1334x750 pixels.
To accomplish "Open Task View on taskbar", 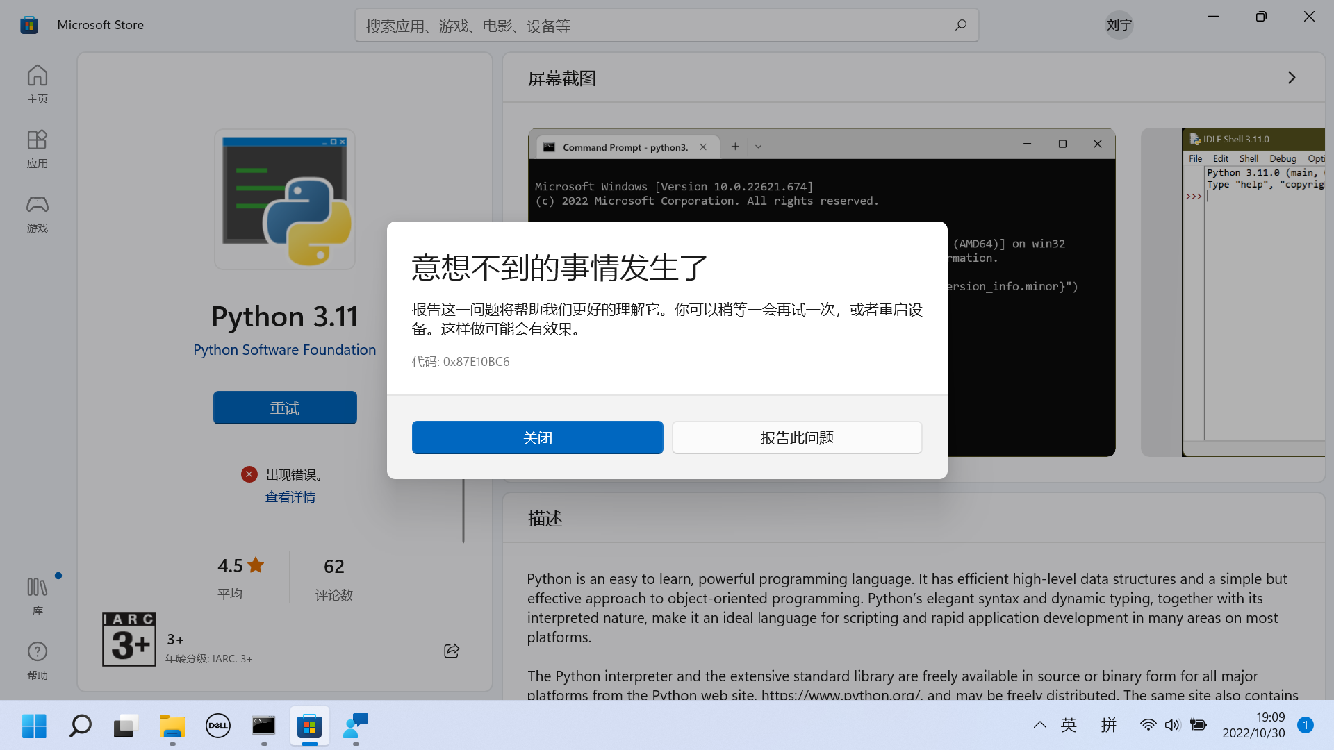I will point(126,726).
